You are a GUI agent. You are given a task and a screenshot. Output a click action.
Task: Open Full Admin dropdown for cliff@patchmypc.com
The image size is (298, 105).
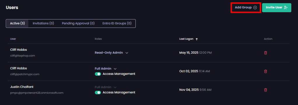click(105, 68)
